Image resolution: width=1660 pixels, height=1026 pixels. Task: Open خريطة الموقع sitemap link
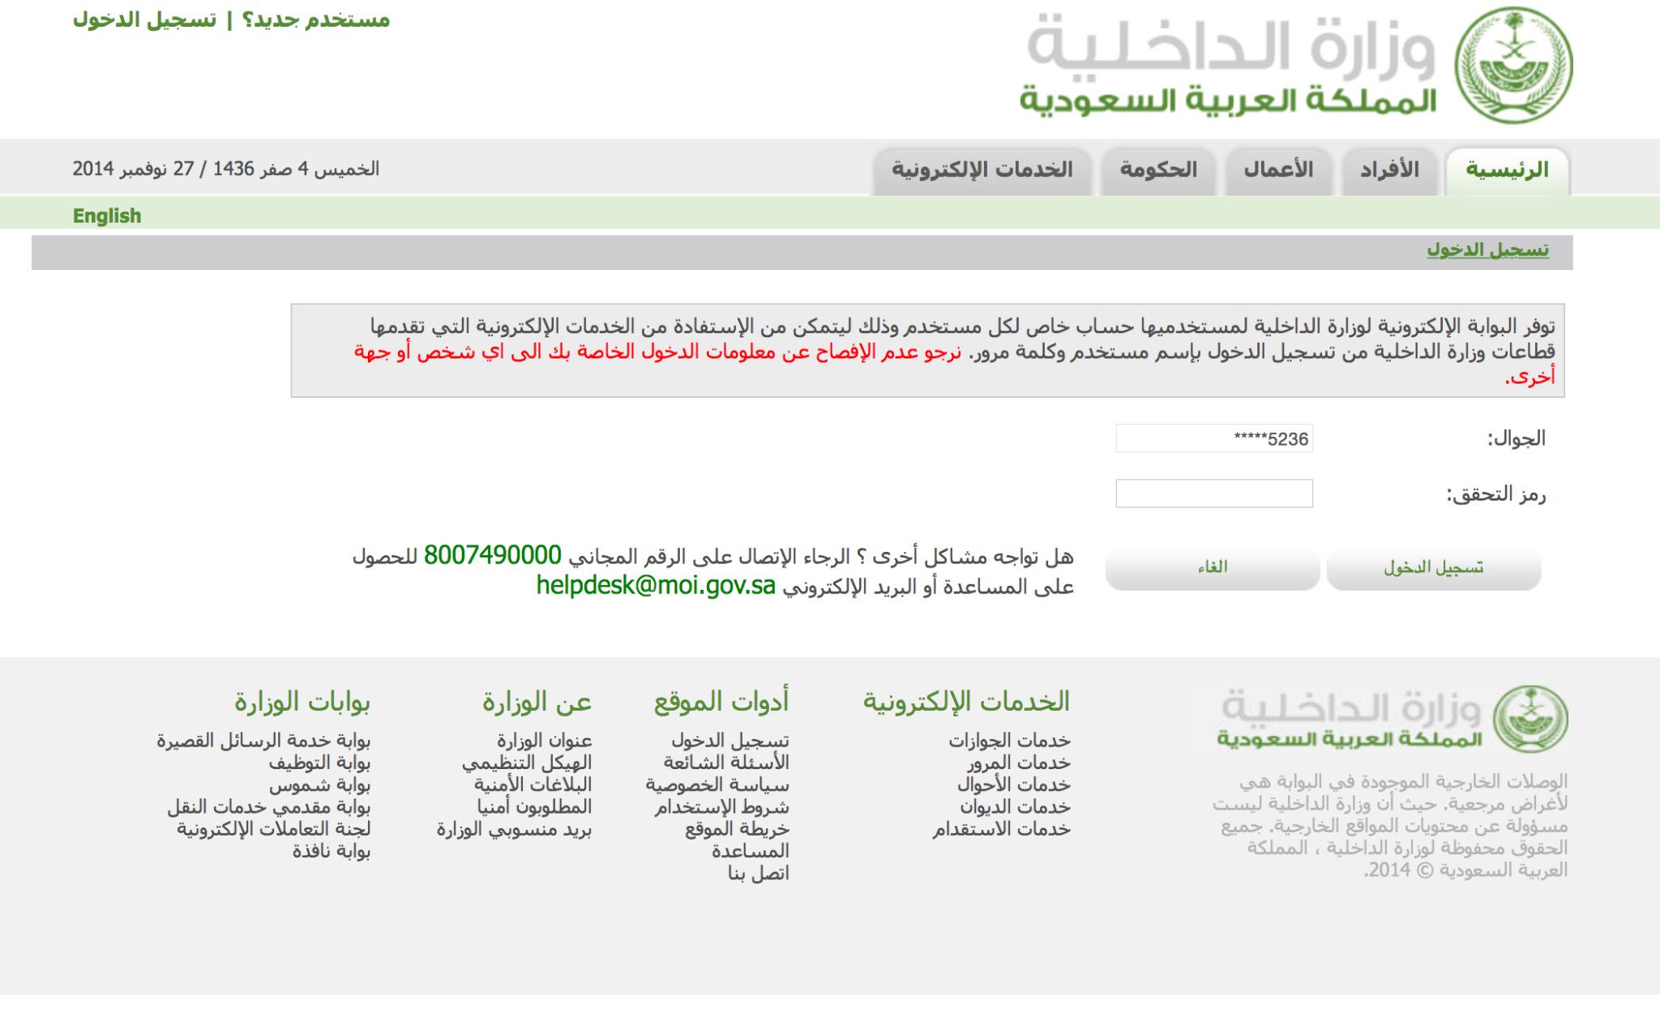tap(737, 829)
